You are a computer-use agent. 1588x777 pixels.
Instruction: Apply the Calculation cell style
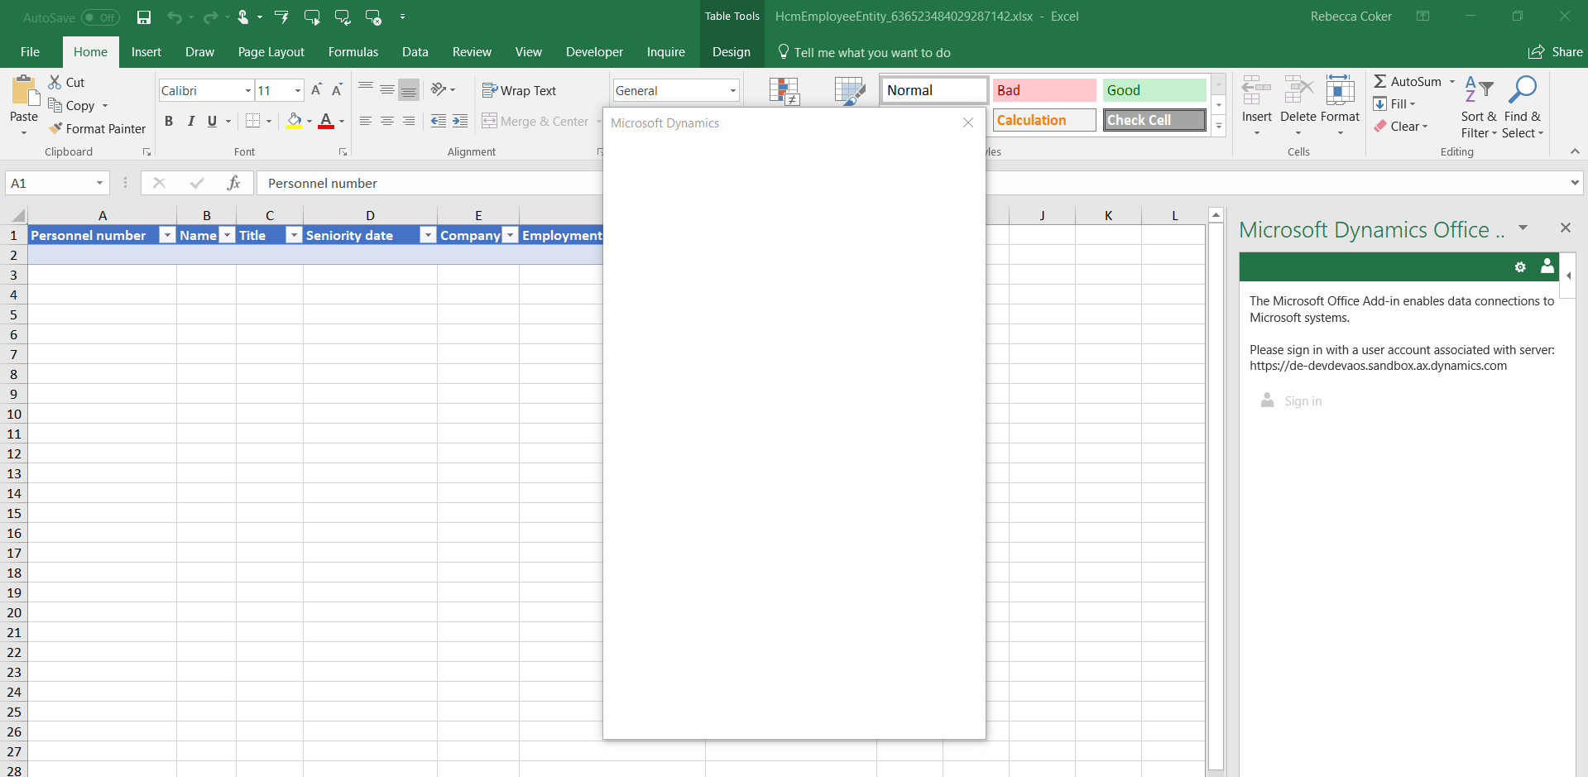(1044, 120)
